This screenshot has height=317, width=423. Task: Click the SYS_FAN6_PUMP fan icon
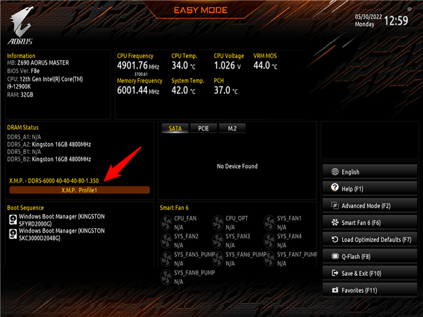click(x=218, y=259)
